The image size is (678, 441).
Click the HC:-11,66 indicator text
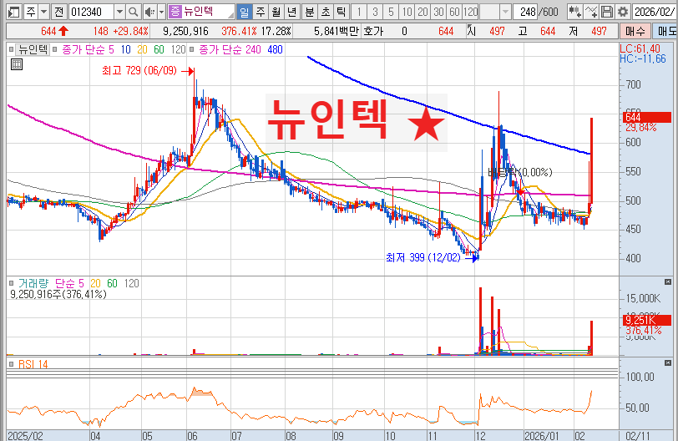[x=643, y=58]
